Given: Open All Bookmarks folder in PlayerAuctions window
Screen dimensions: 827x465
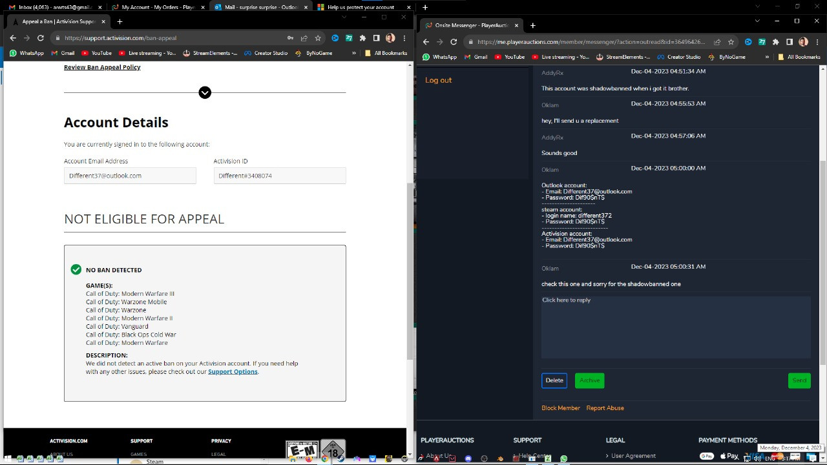Looking at the screenshot, I should [799, 57].
